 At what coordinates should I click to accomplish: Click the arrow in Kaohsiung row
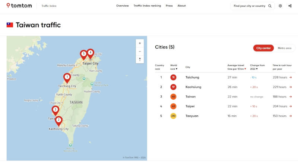coord(291,87)
